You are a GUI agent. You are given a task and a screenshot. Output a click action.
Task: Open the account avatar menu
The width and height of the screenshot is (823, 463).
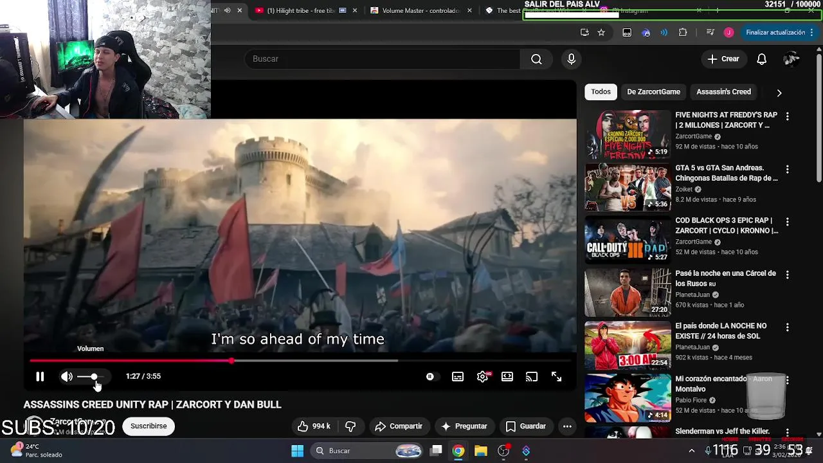[x=791, y=59]
